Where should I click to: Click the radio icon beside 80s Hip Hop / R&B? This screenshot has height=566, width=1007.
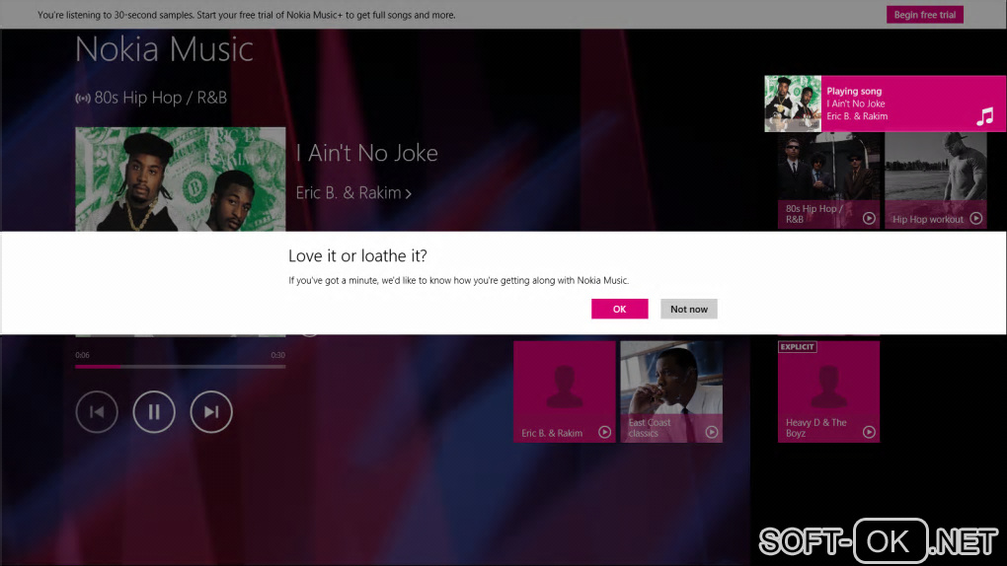coord(83,99)
